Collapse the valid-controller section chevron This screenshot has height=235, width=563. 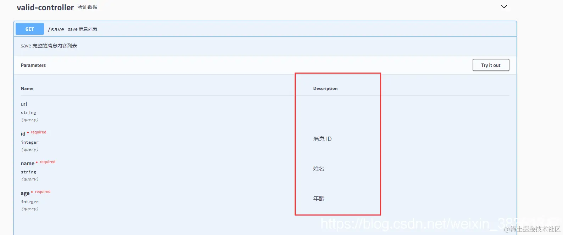pyautogui.click(x=504, y=7)
